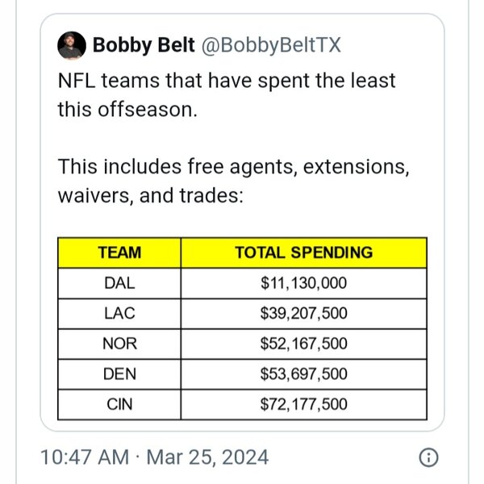Click the 10:47 AM timestamp

click(85, 457)
